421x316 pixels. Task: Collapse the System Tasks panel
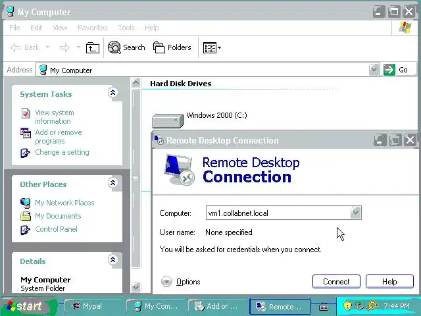(113, 93)
